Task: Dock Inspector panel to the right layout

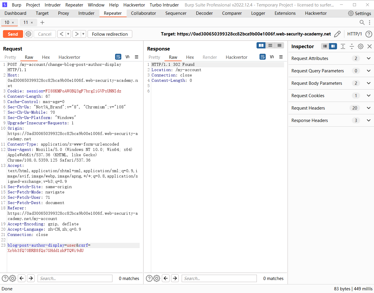Action: point(333,46)
